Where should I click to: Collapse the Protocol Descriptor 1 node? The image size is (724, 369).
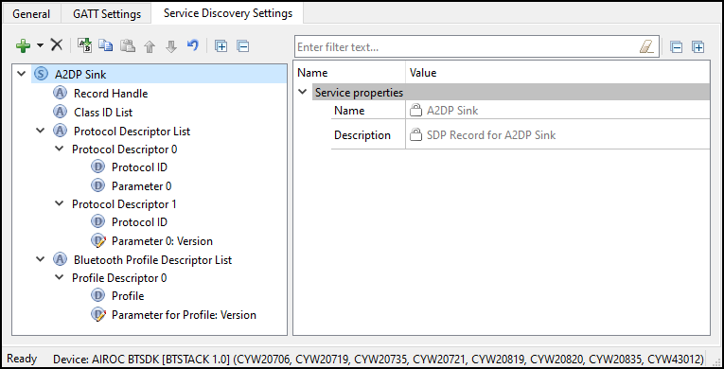59,203
